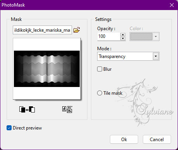Image resolution: width=178 pixels, height=150 pixels.
Task: Click the invert mask icon
Action: [x=27, y=109]
